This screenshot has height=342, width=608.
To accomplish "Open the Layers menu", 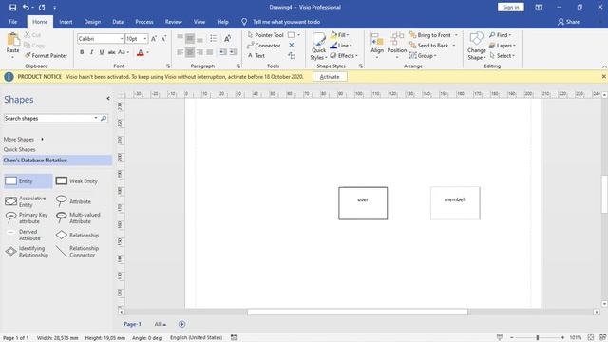I will (x=503, y=46).
